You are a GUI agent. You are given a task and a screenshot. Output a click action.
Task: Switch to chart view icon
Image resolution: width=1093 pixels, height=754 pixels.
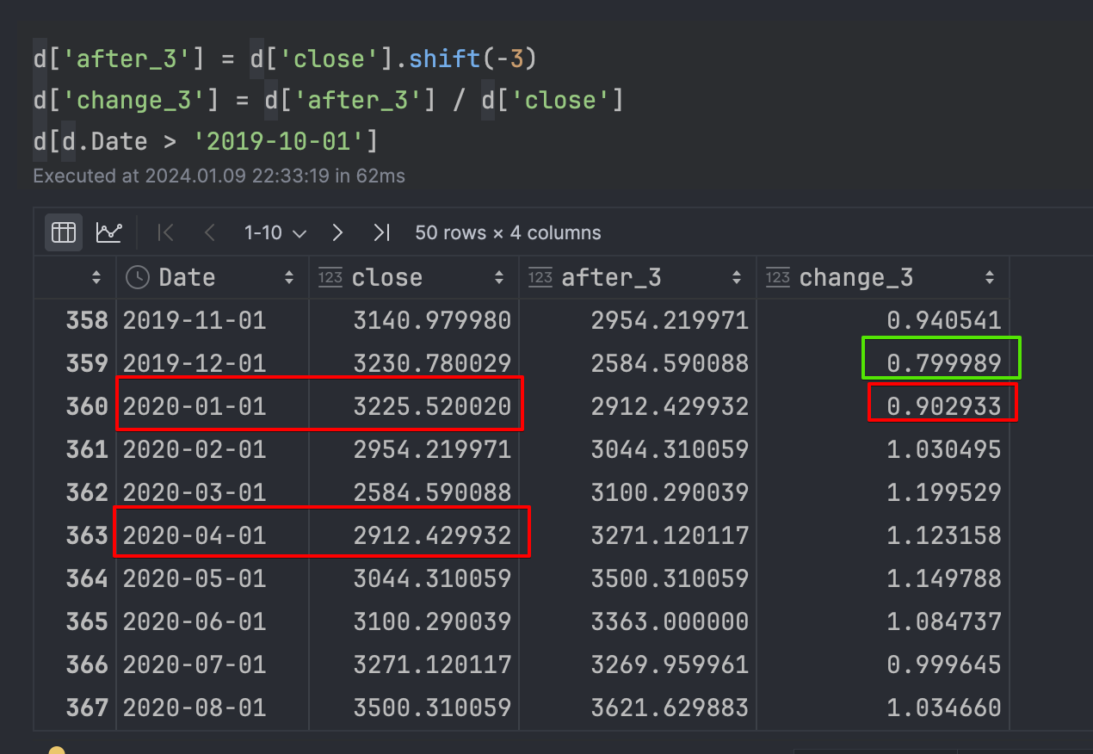[x=108, y=232]
